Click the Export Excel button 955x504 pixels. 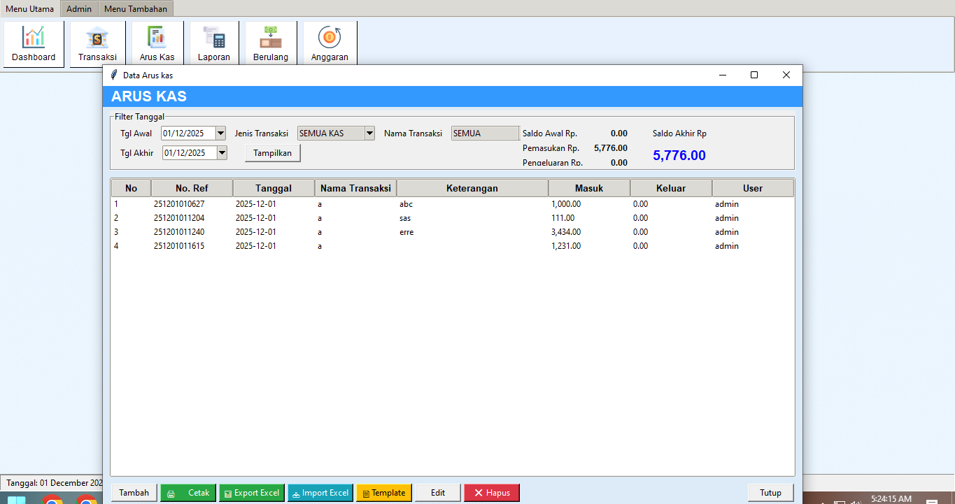click(252, 493)
